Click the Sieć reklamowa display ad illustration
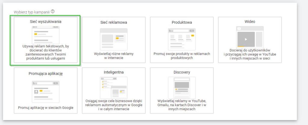The height and width of the screenshot is (125, 308). click(x=114, y=39)
